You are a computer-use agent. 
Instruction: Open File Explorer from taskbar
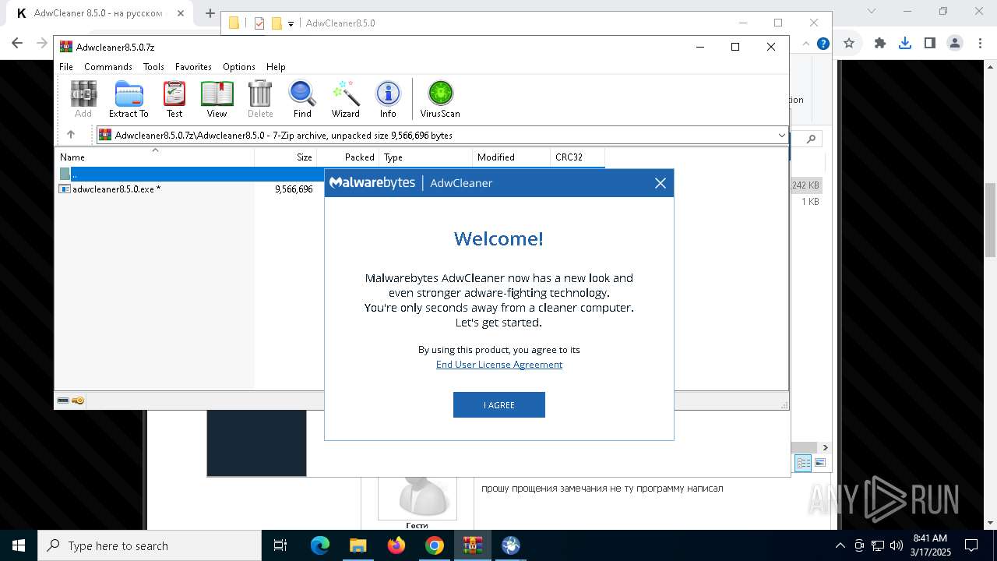(x=358, y=545)
